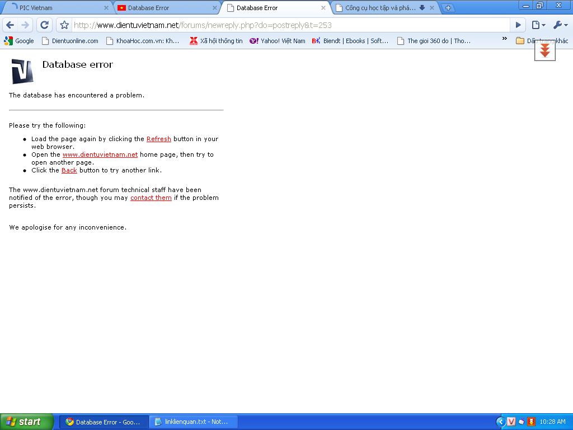Screen dimensions: 573x430
Task: Close the active Database Error tab
Action: tap(323, 8)
